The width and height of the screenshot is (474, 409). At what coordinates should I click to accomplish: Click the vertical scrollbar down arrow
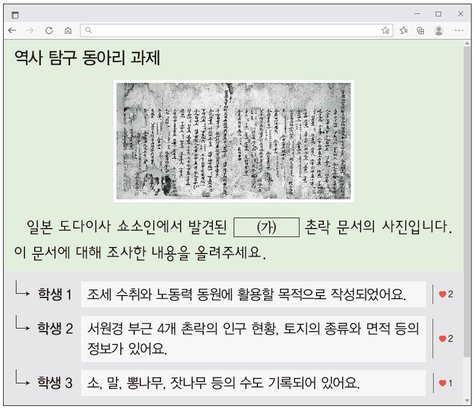tap(467, 400)
